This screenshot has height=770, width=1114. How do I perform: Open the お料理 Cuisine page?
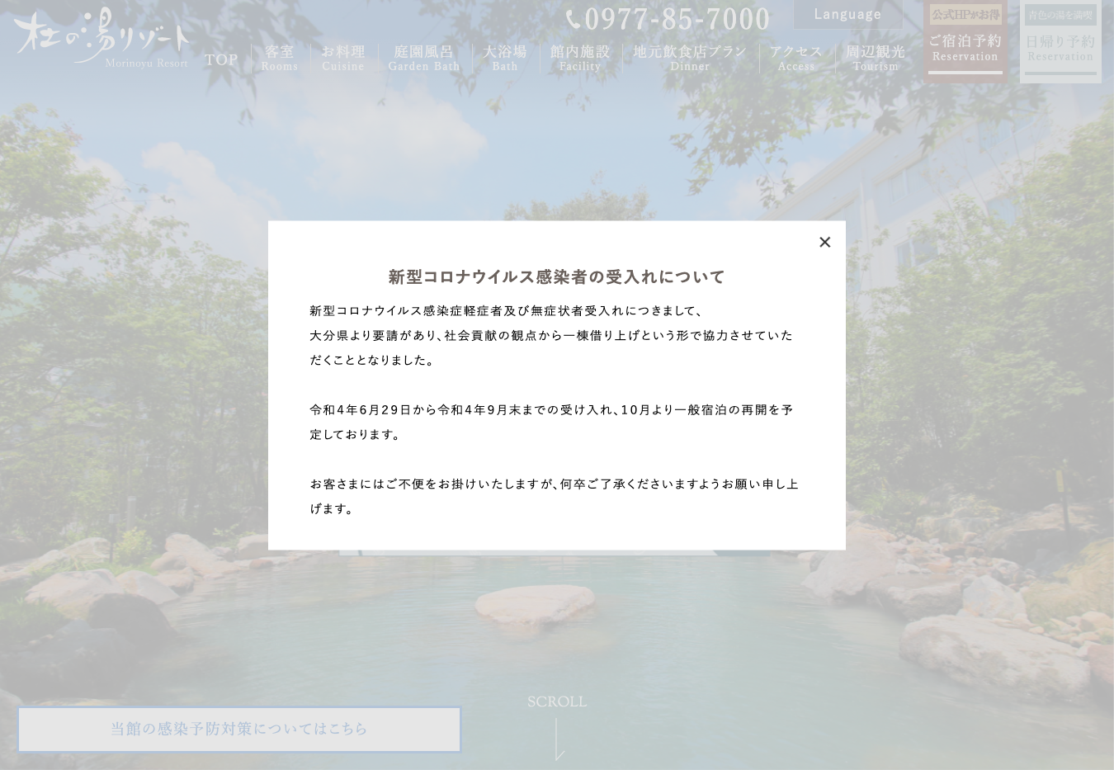343,58
